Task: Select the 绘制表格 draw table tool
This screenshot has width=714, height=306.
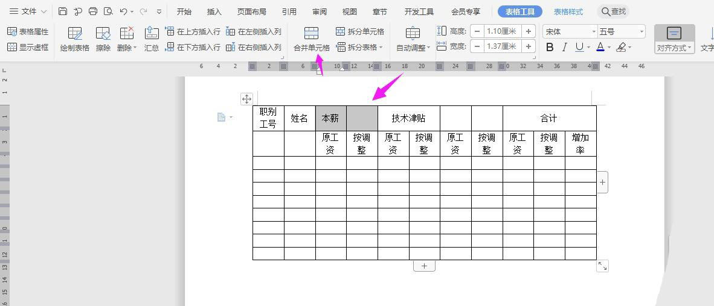Action: tap(75, 39)
